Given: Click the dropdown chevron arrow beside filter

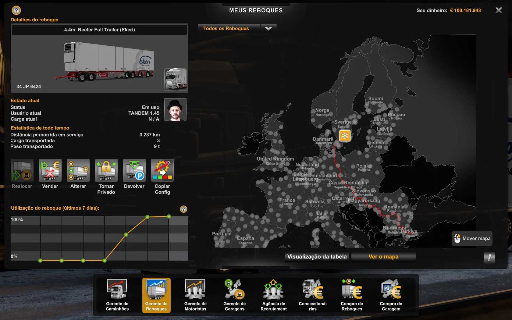Looking at the screenshot, I should pos(268,29).
